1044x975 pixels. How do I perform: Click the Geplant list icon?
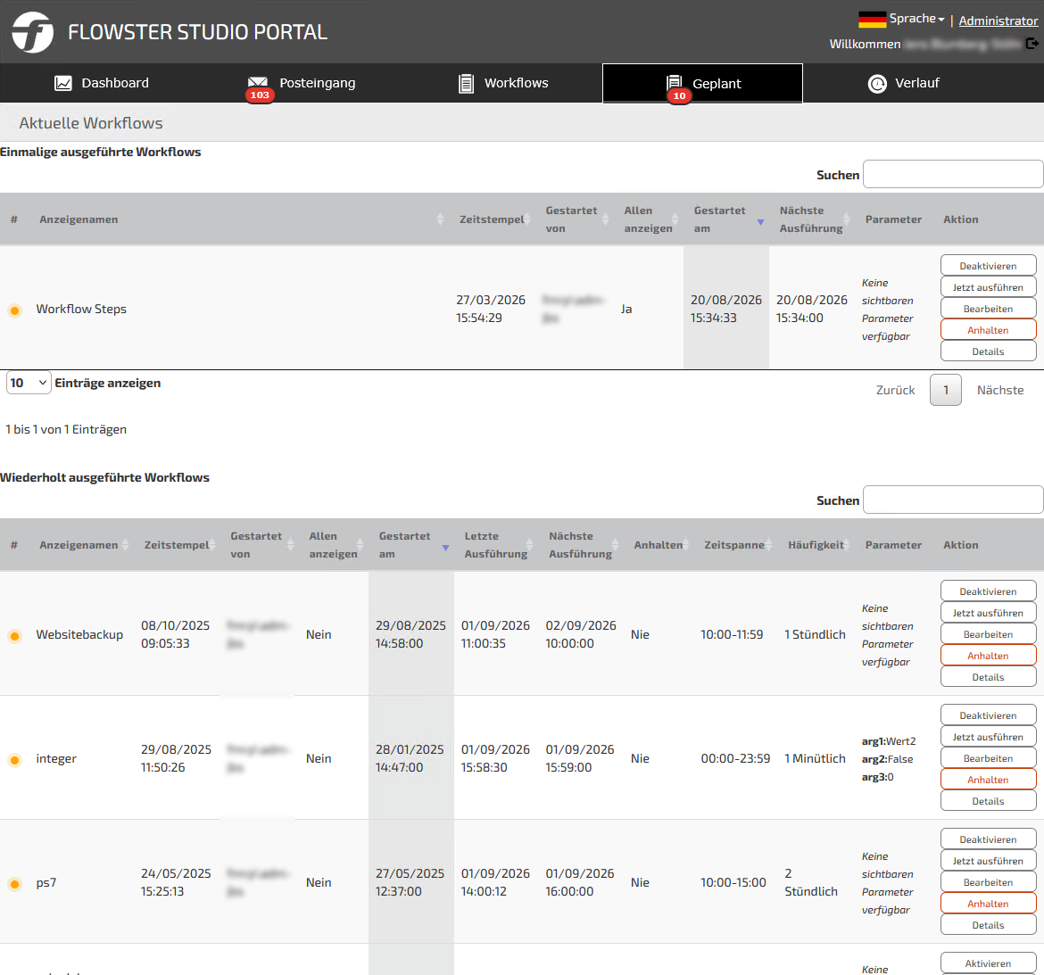pos(675,83)
